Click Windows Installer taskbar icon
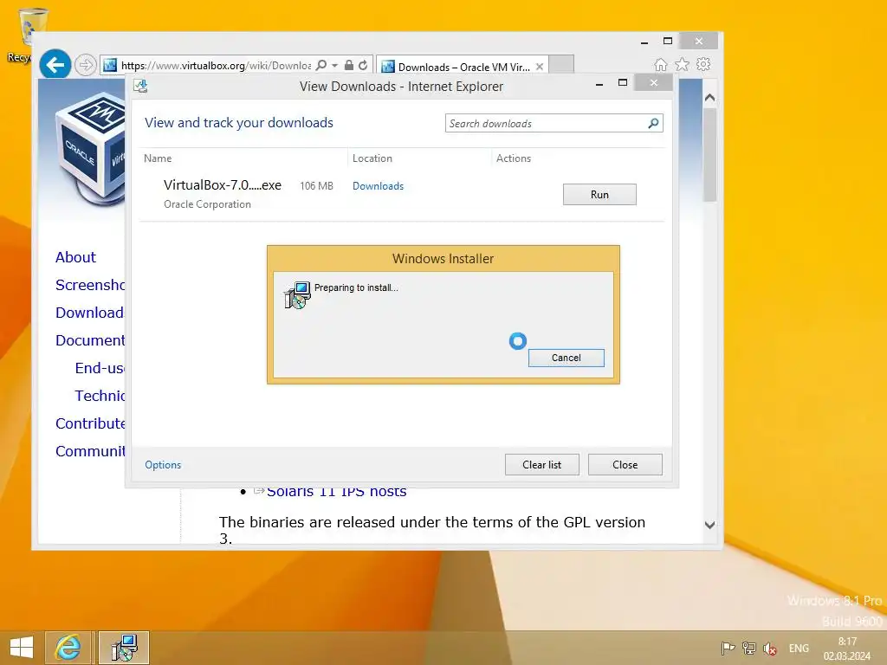The height and width of the screenshot is (665, 887). [x=124, y=648]
